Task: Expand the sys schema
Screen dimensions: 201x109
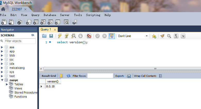Action: [2, 72]
